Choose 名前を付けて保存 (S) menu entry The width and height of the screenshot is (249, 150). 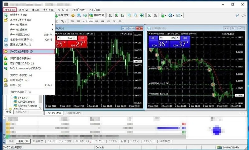click(29, 40)
